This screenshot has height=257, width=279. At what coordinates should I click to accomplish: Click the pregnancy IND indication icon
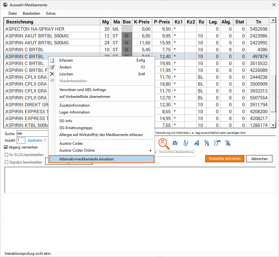click(x=217, y=143)
